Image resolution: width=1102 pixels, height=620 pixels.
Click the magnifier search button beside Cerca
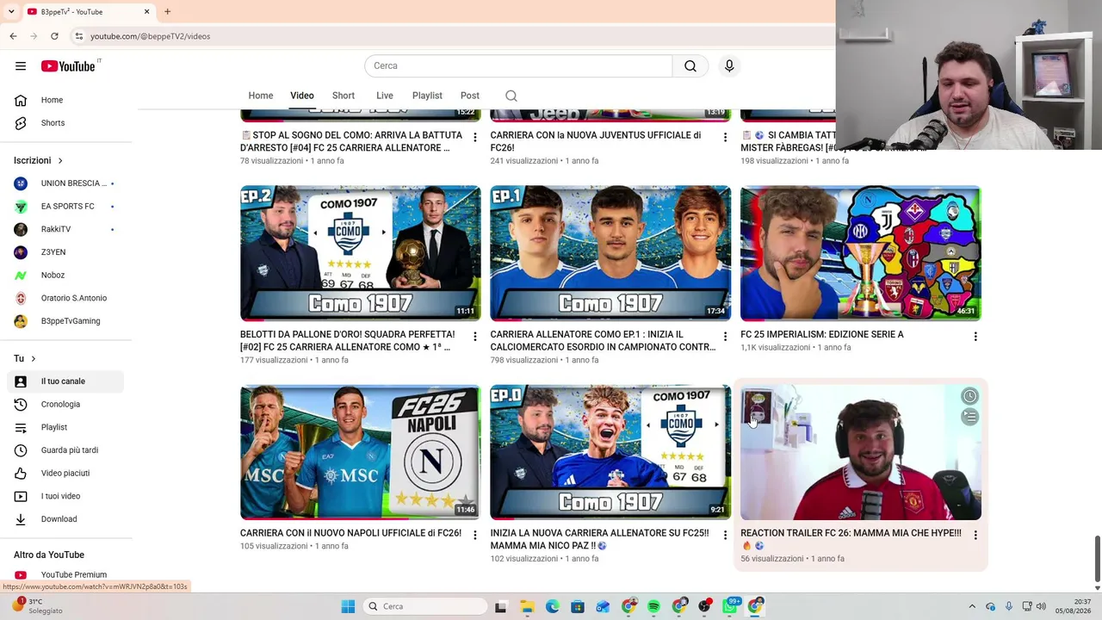click(690, 66)
